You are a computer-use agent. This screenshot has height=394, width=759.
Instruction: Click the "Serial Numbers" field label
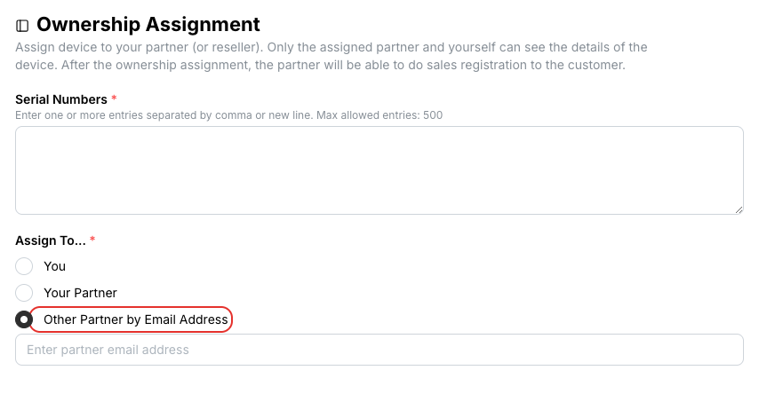[x=61, y=99]
